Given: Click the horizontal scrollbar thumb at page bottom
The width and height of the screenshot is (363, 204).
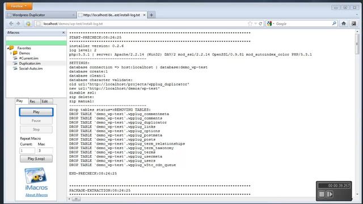Looking at the screenshot, I should tap(76, 199).
